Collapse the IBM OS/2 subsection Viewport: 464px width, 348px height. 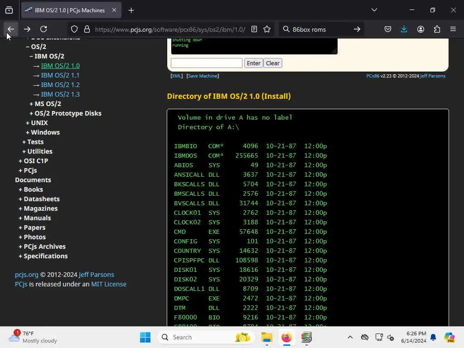[47, 56]
